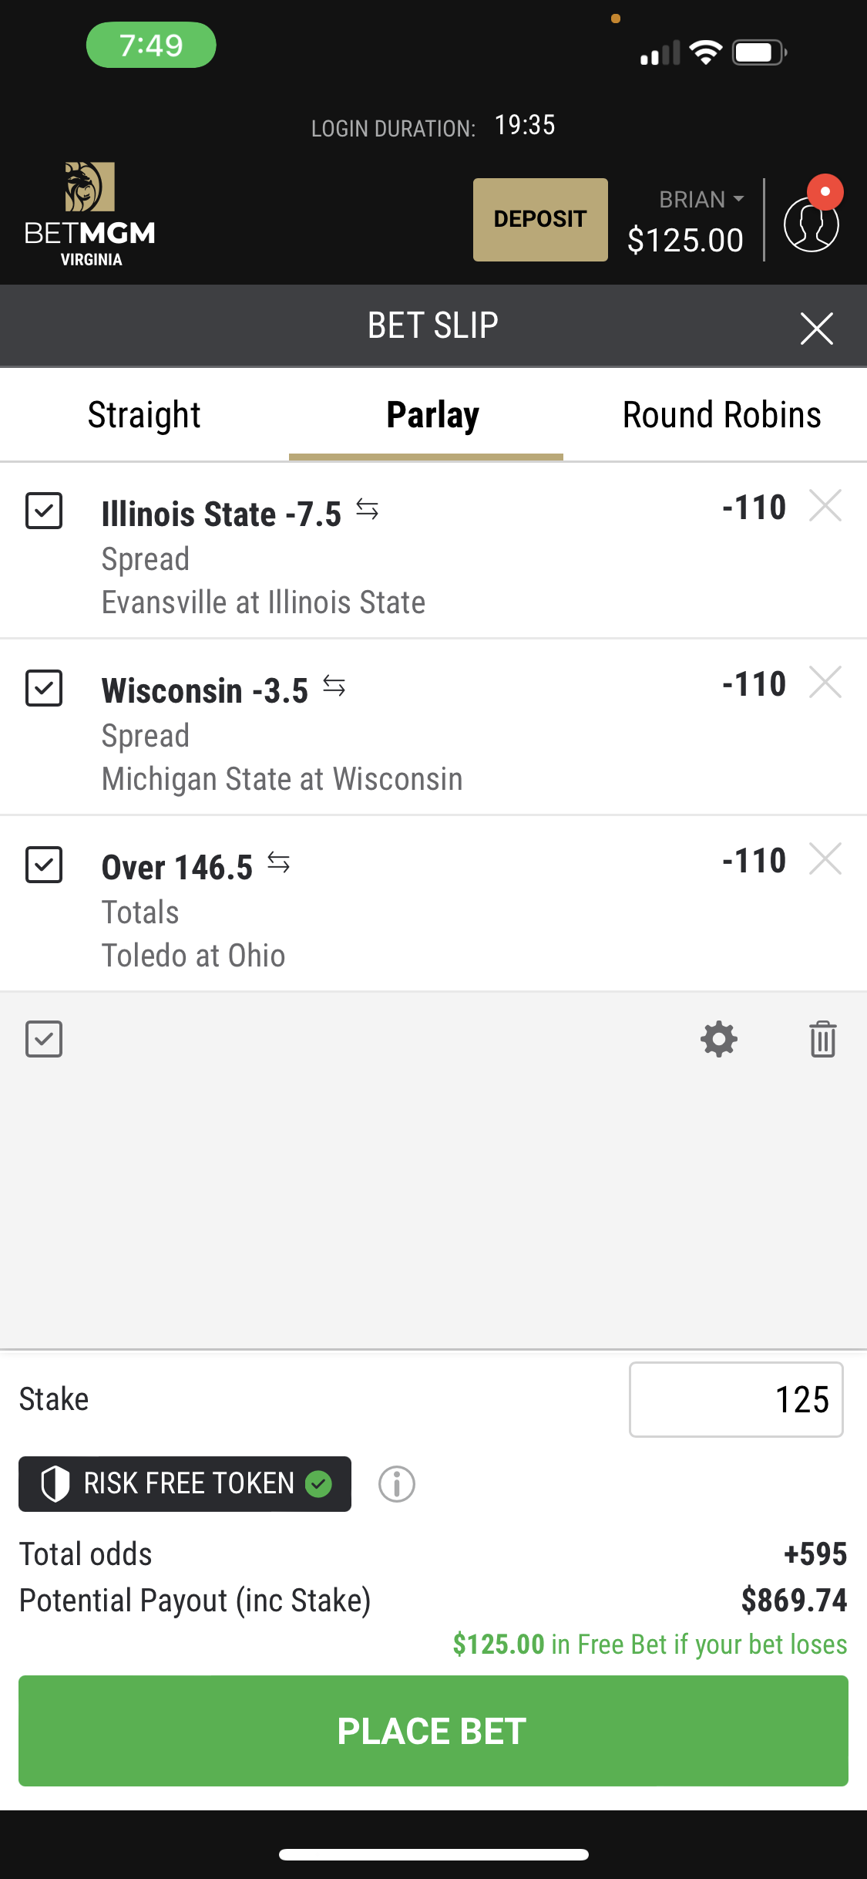Tap the DEPOSIT button
Screen dimensions: 867x1879
pyautogui.click(x=540, y=220)
